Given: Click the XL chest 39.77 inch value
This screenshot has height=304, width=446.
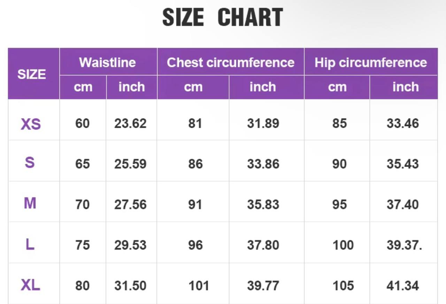Looking at the screenshot, I should point(263,286).
